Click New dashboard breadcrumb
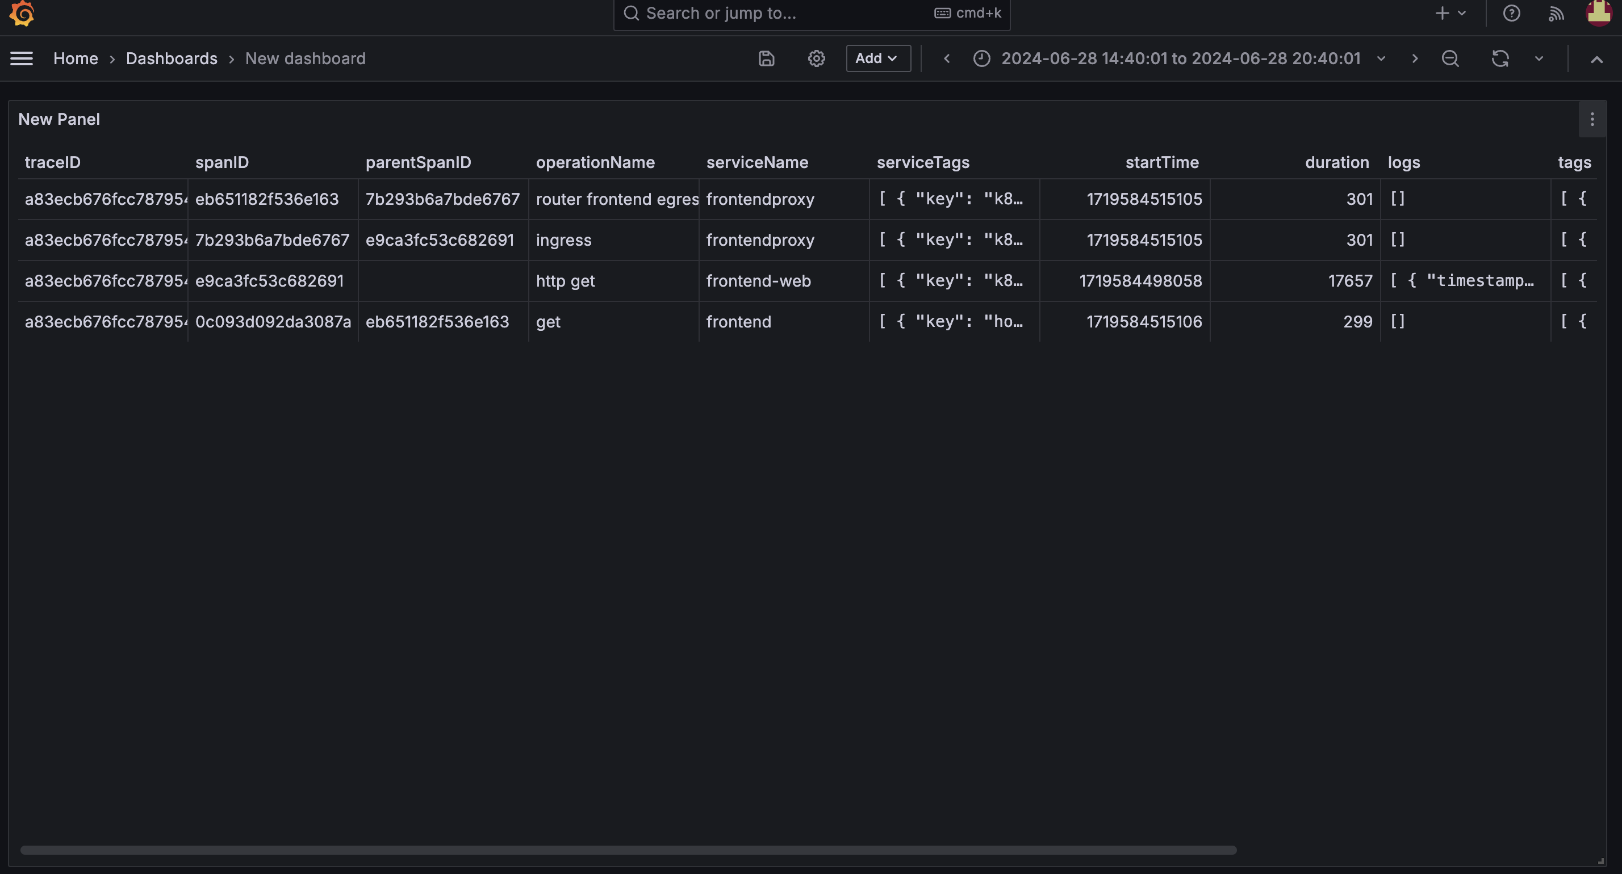The image size is (1622, 874). coord(306,58)
